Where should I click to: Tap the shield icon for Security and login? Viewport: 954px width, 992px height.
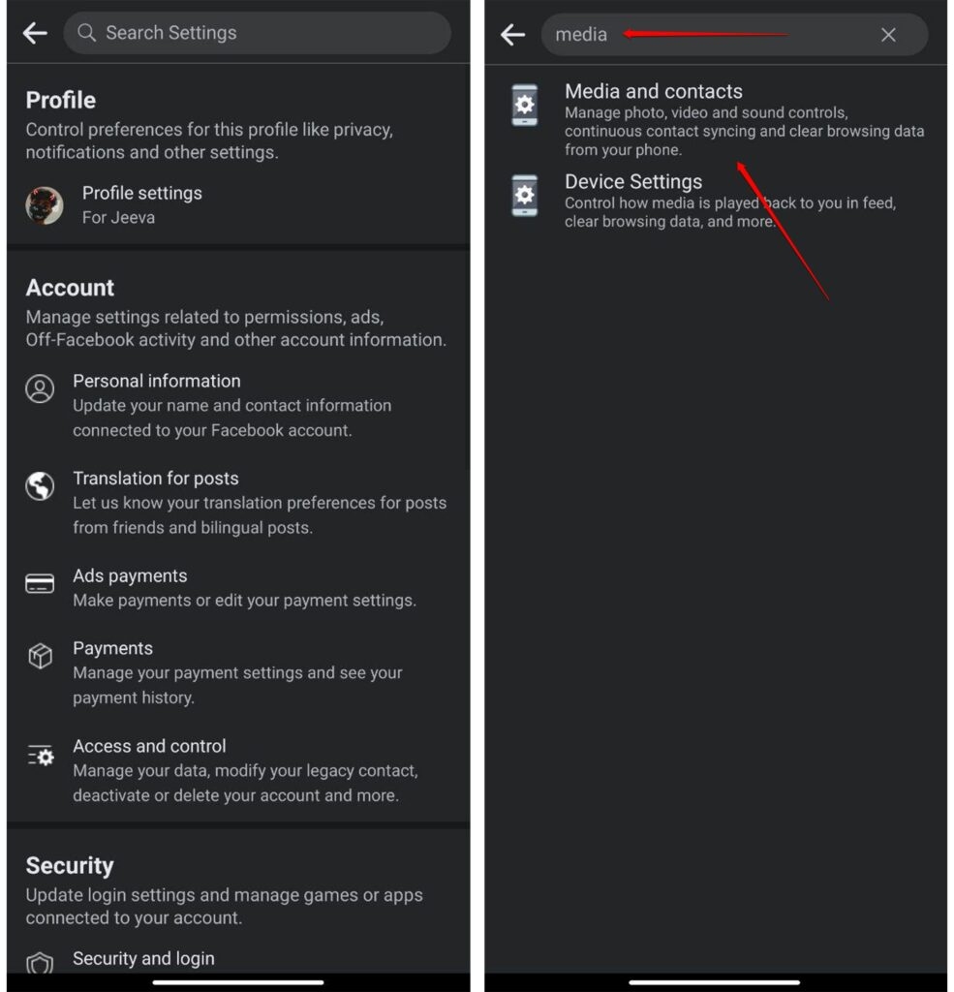(39, 964)
